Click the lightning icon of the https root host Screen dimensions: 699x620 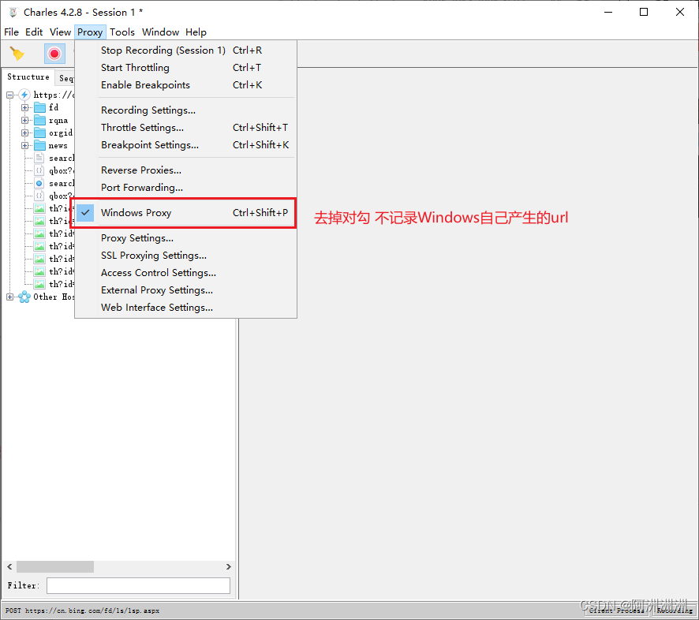point(24,95)
